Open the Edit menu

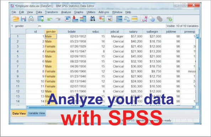tap(21, 12)
